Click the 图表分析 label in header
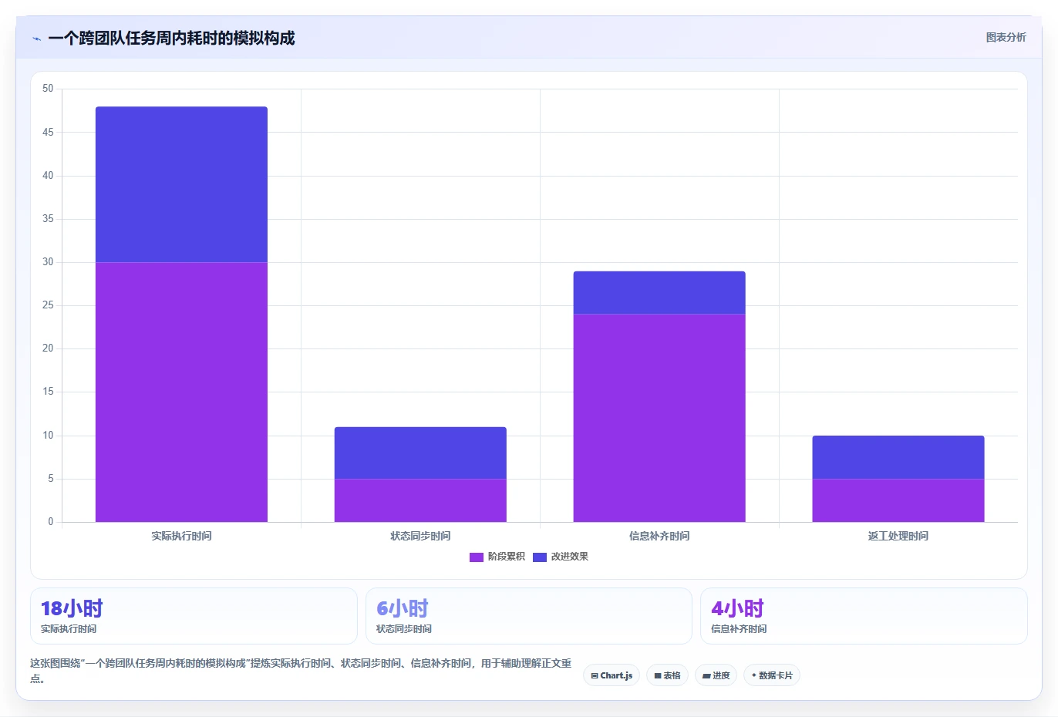The image size is (1058, 717). 1006,37
